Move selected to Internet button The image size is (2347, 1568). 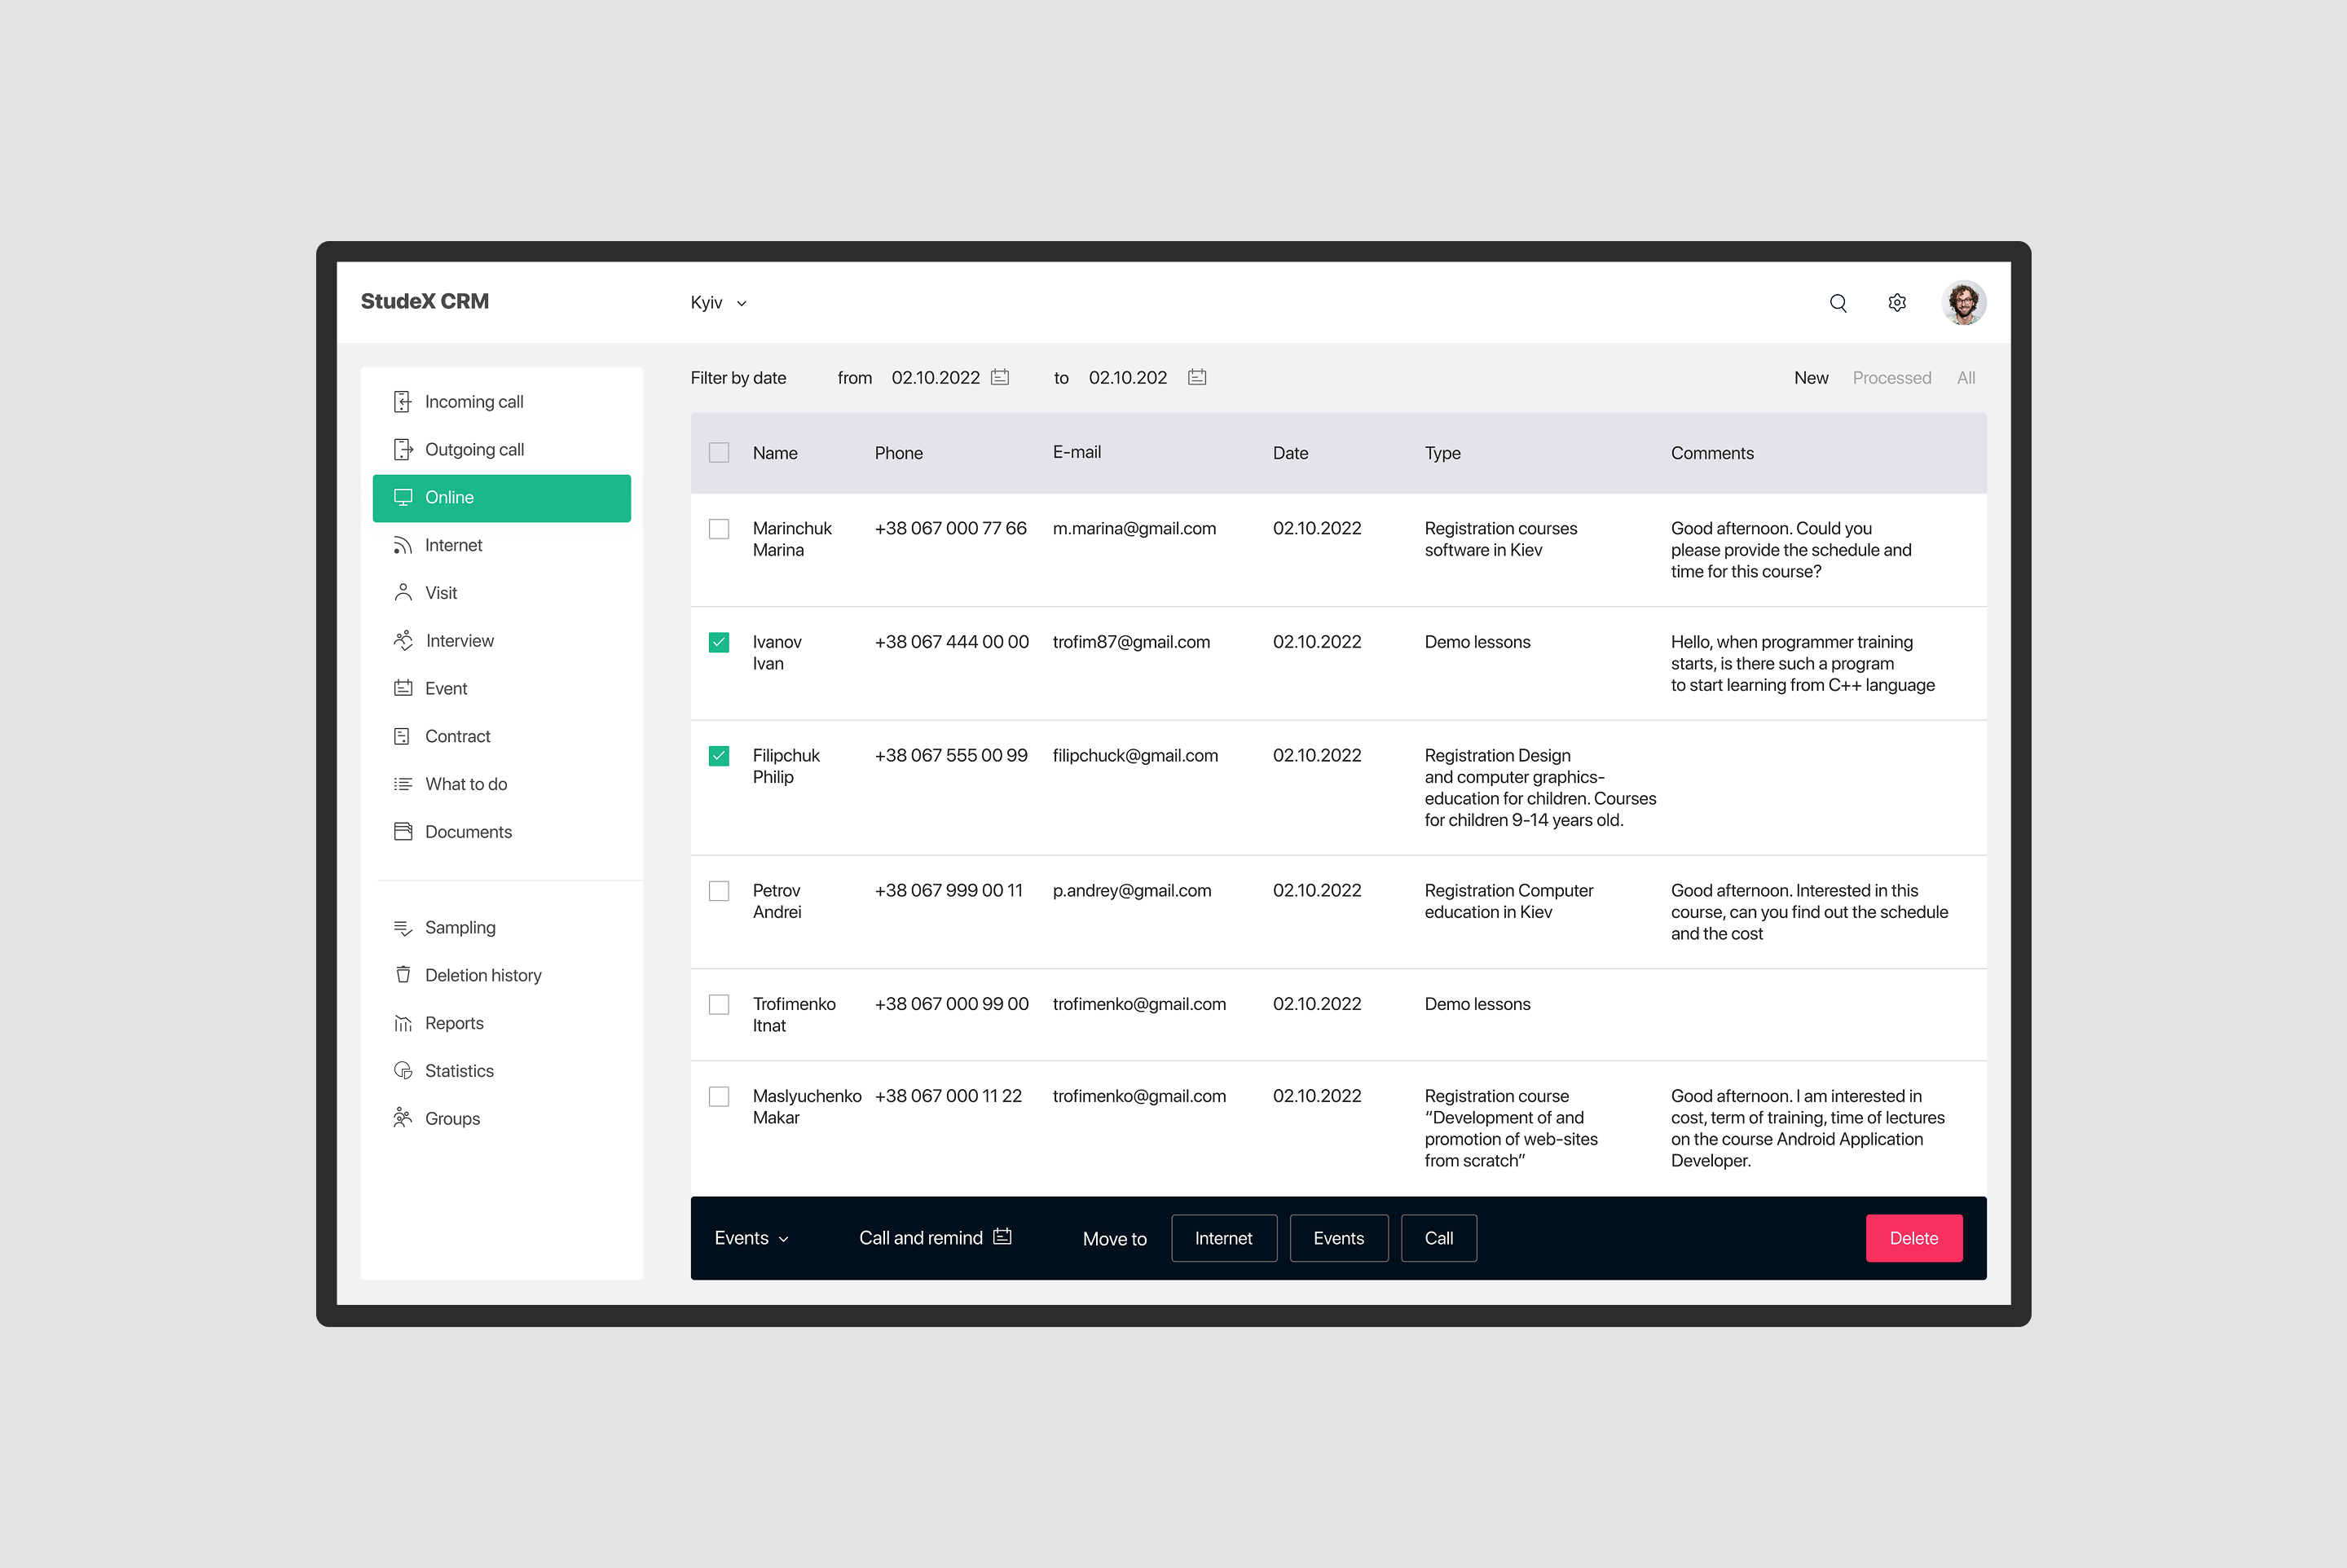pos(1225,1239)
